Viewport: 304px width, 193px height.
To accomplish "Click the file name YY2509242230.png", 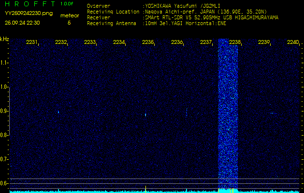I will pyautogui.click(x=29, y=14).
